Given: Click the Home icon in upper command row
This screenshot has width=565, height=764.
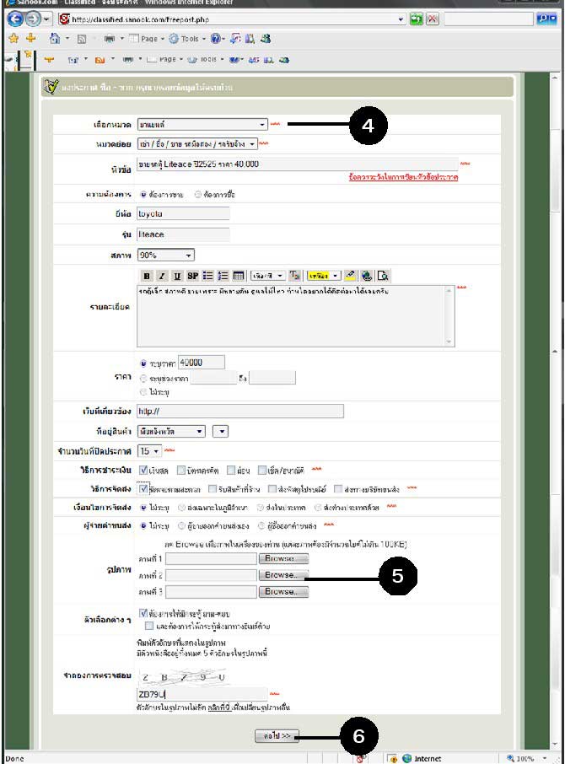Looking at the screenshot, I should click(x=55, y=39).
